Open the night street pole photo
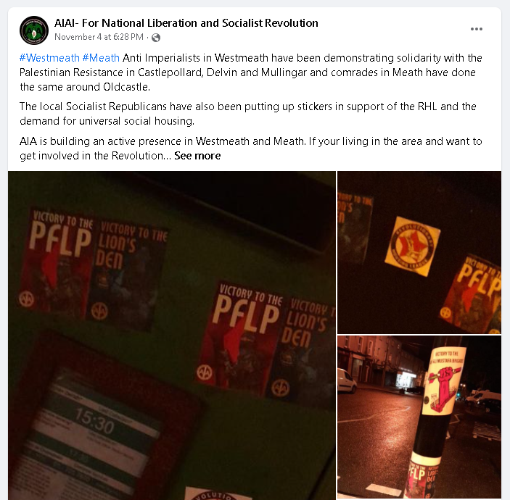Image resolution: width=510 pixels, height=500 pixels. pyautogui.click(x=419, y=417)
